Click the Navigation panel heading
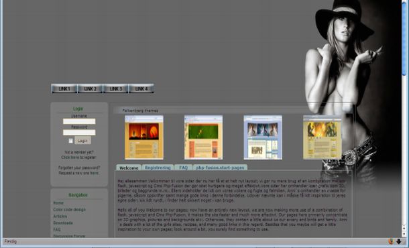 pos(78,195)
